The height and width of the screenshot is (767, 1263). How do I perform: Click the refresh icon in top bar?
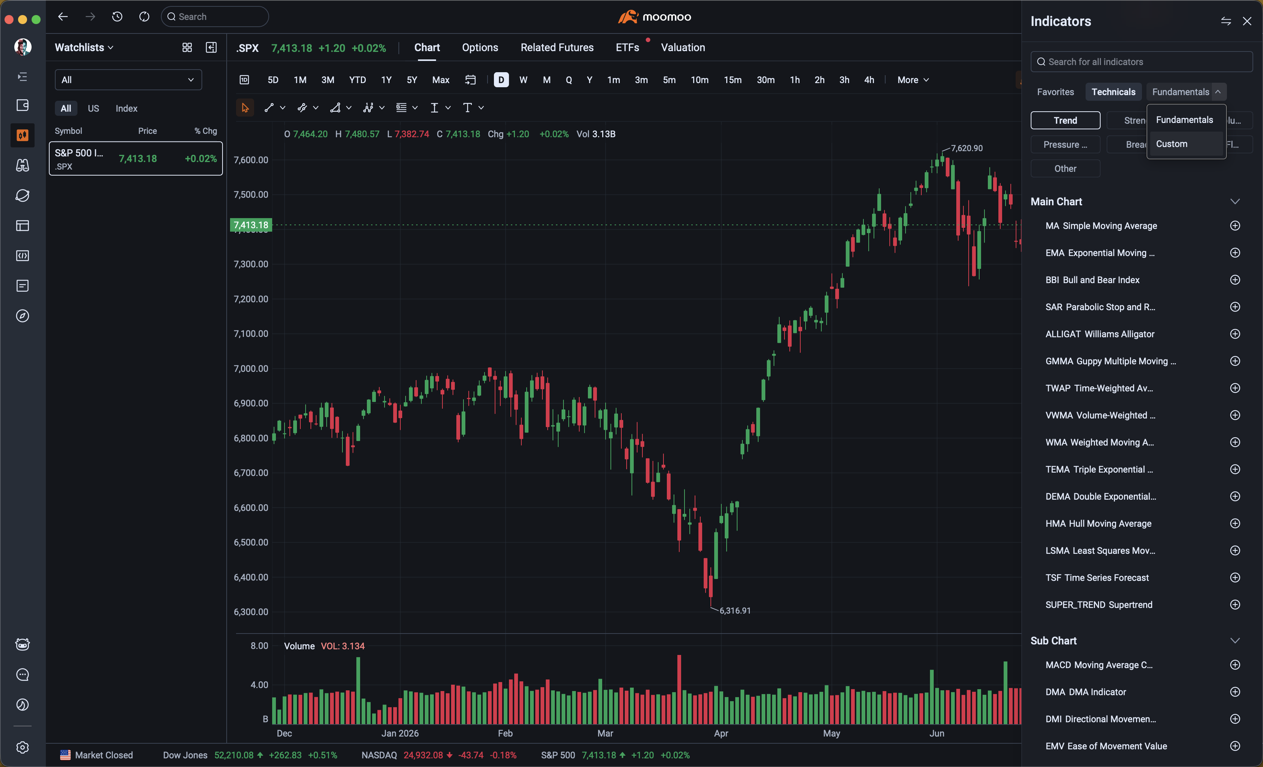pos(145,17)
